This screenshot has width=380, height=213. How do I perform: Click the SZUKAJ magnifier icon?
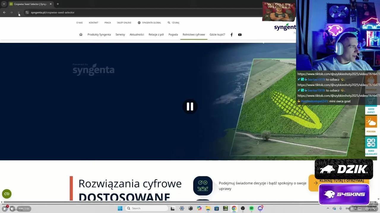169,22
